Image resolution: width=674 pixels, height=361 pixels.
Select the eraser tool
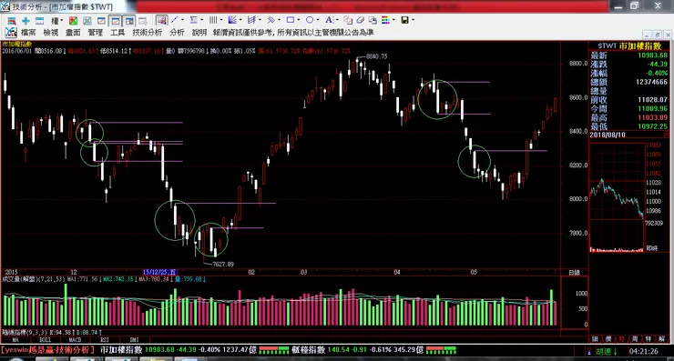click(360, 20)
